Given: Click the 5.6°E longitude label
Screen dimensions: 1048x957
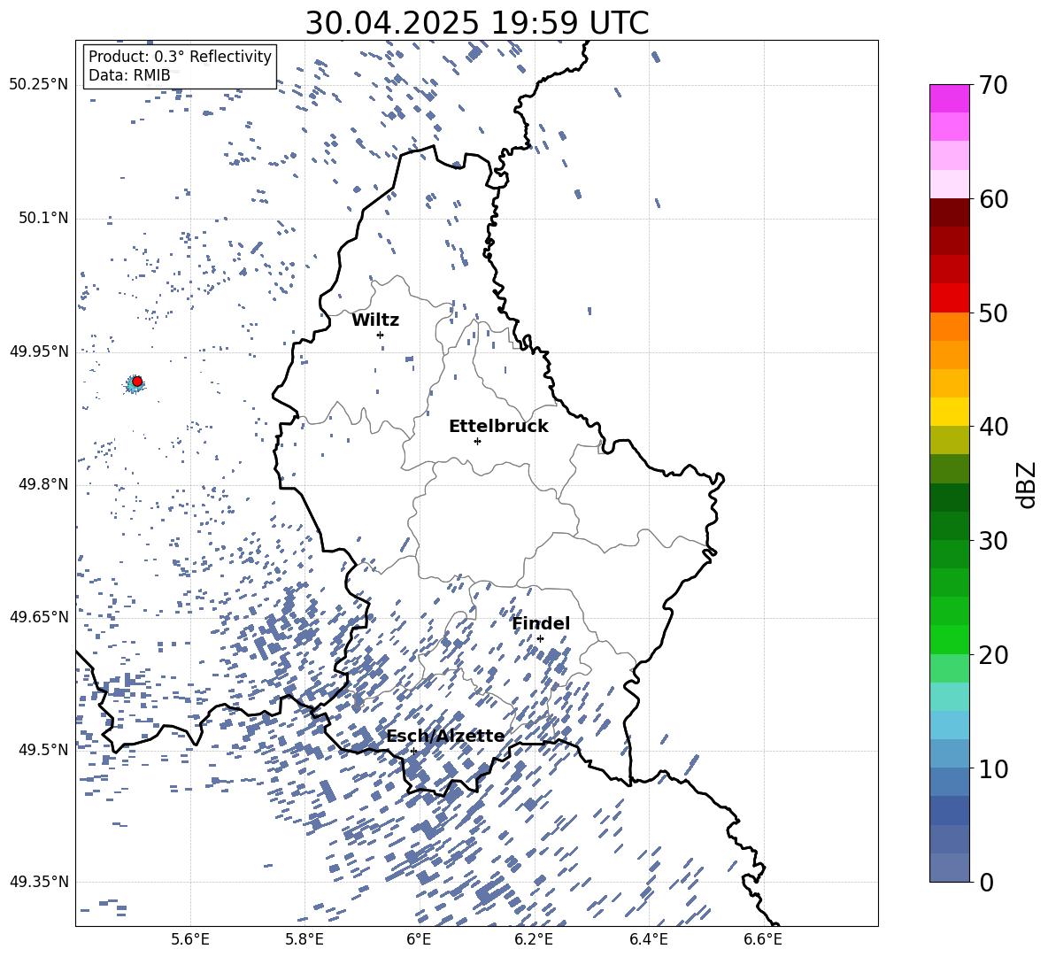Looking at the screenshot, I should pyautogui.click(x=190, y=939).
